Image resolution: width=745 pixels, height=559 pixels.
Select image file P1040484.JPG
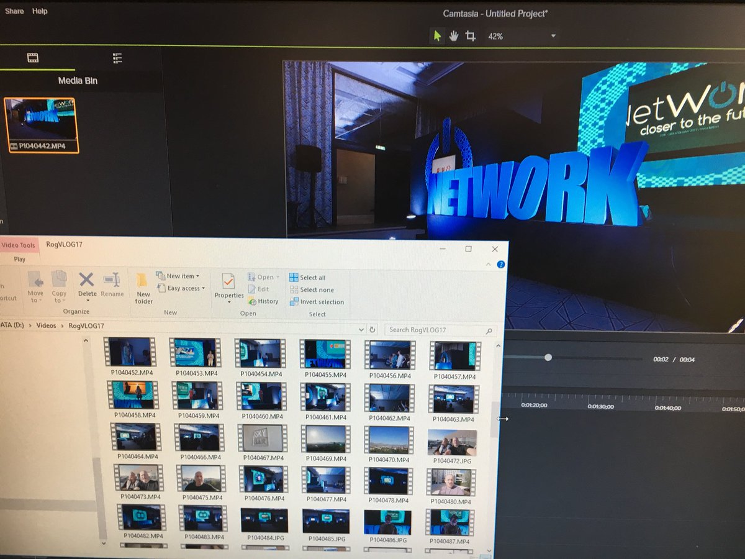coord(264,524)
